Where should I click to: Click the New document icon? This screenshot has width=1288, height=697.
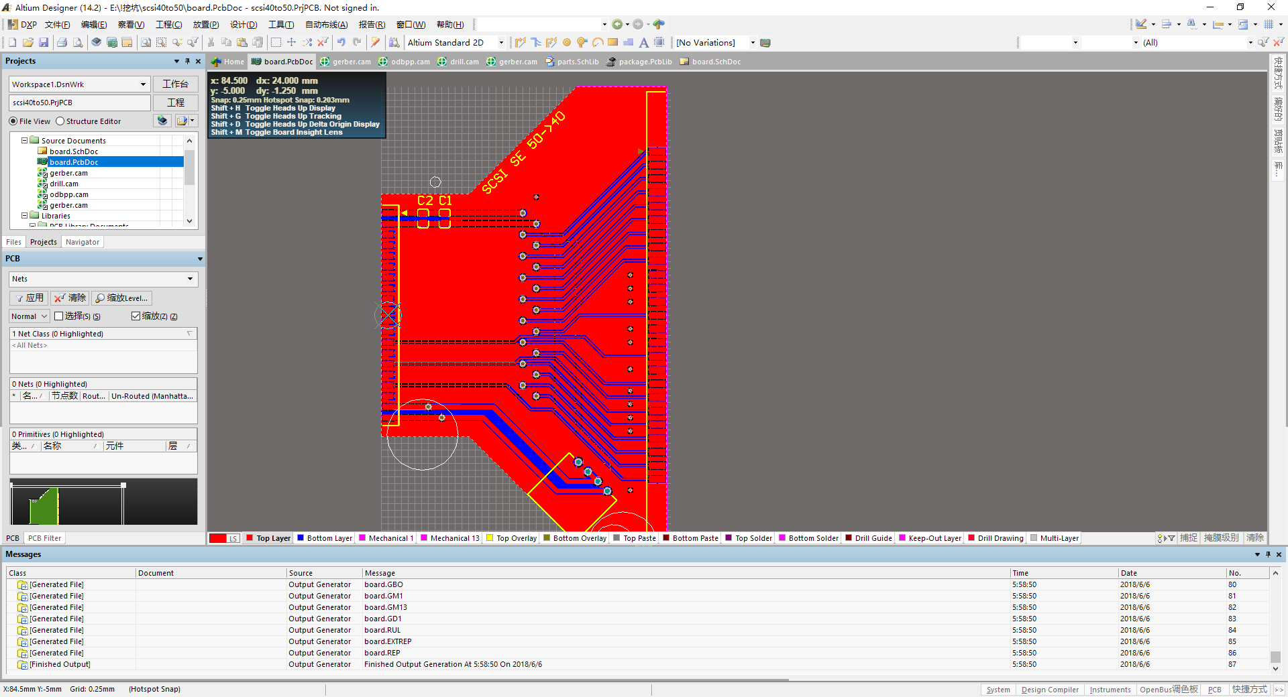coord(12,42)
